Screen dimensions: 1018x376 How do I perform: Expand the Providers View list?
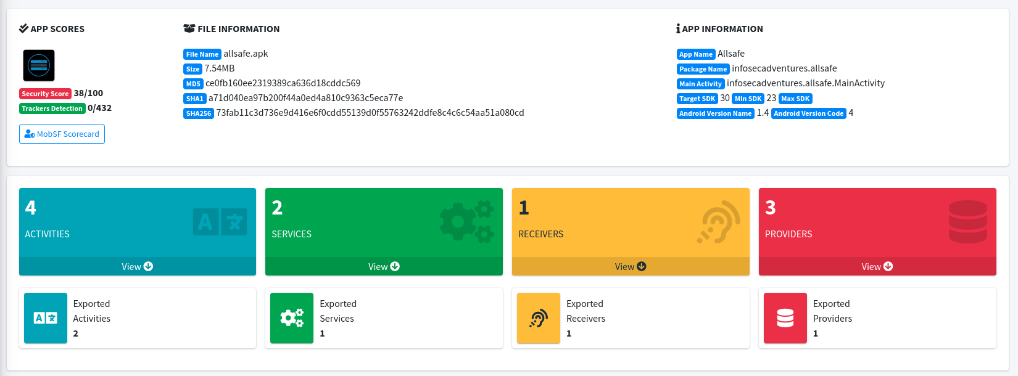(x=877, y=266)
